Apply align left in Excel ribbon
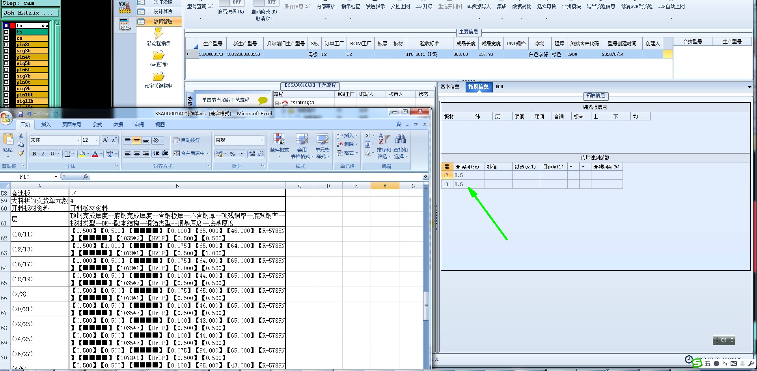 pos(128,153)
